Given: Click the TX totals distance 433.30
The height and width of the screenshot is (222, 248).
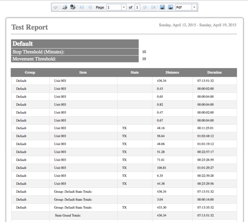Looking at the screenshot, I should tap(161, 207).
